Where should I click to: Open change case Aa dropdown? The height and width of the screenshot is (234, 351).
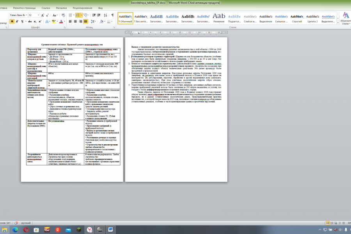55,15
